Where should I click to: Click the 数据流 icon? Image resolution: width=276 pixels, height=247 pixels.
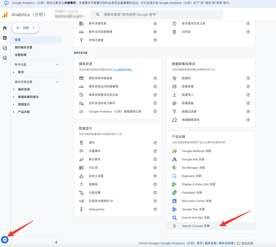[174, 78]
